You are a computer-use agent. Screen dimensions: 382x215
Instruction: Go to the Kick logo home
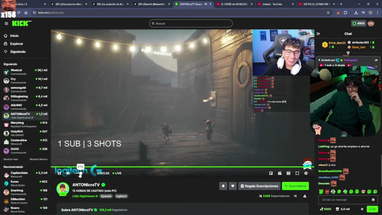click(21, 23)
